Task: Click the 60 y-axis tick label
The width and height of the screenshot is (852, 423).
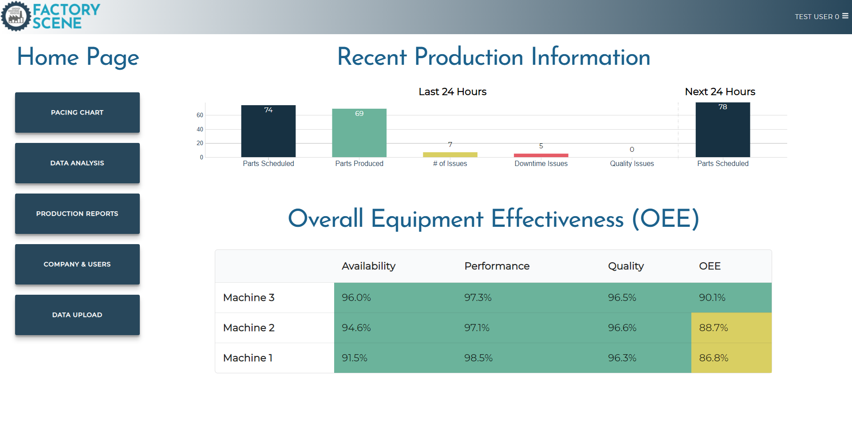Action: click(x=200, y=115)
